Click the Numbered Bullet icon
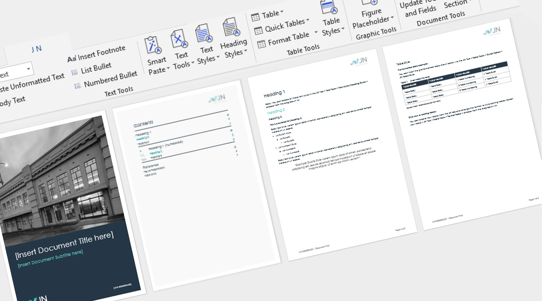542x301 pixels. [x=77, y=86]
